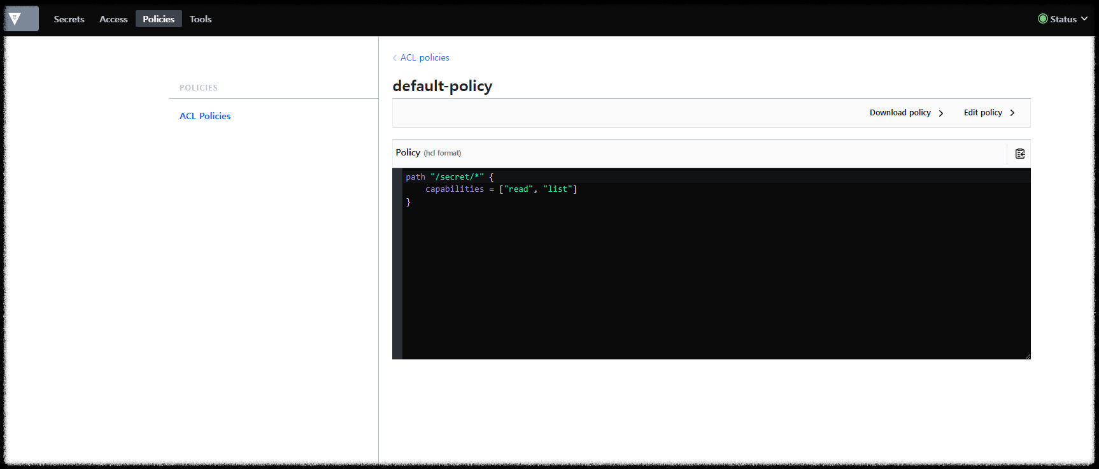
Task: Open the Secrets menu
Action: click(x=69, y=19)
